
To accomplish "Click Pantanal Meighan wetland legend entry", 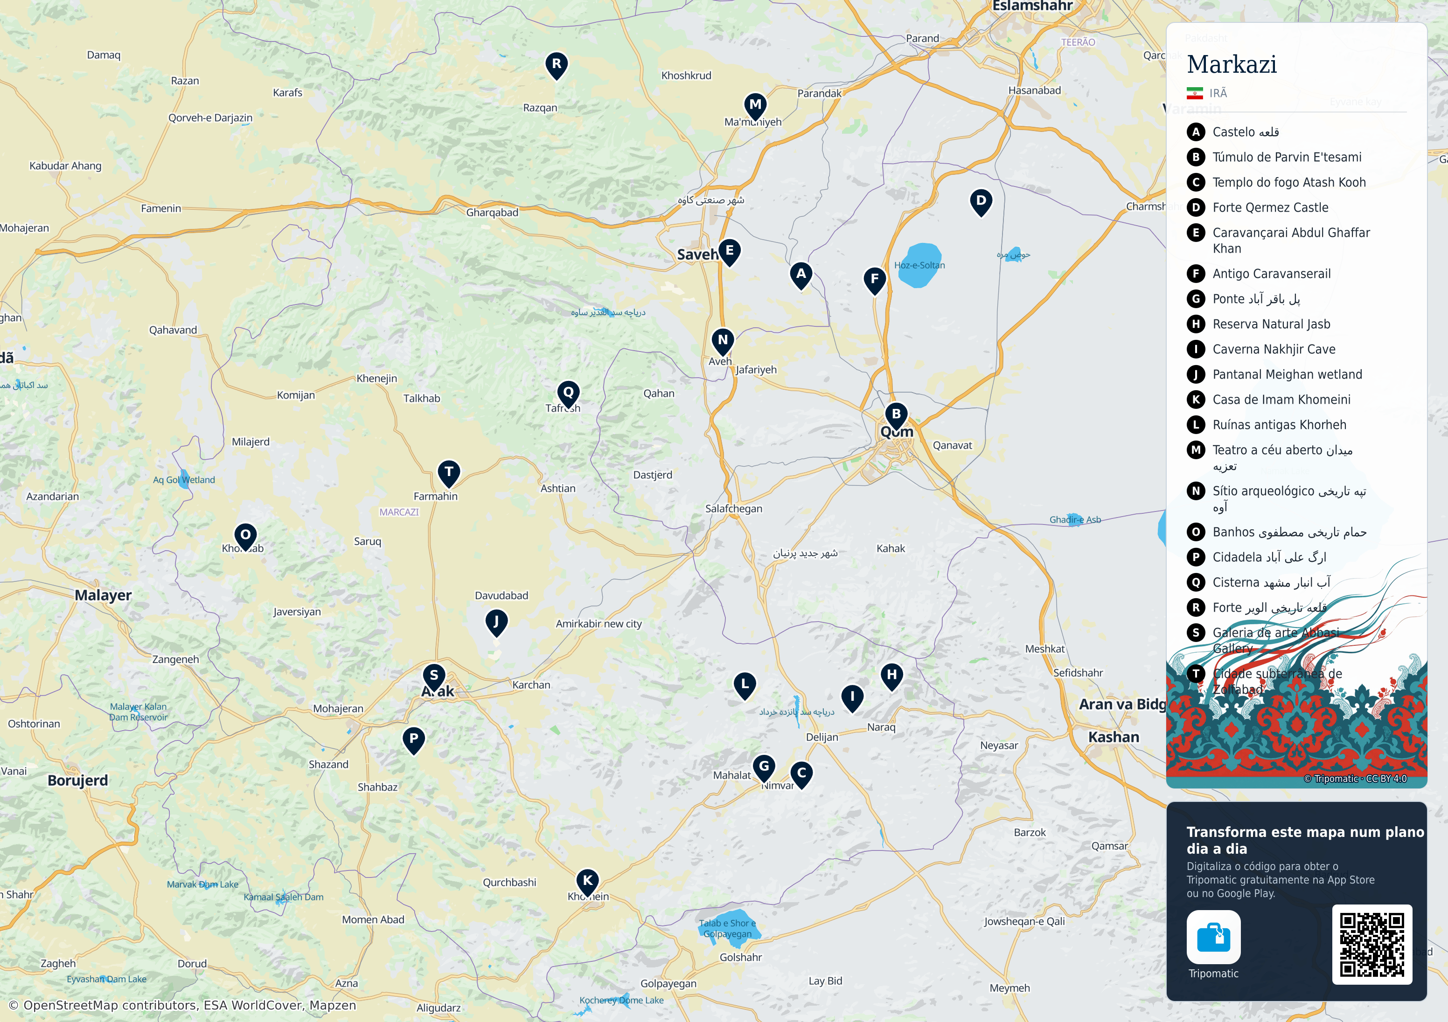I will tap(1274, 374).
